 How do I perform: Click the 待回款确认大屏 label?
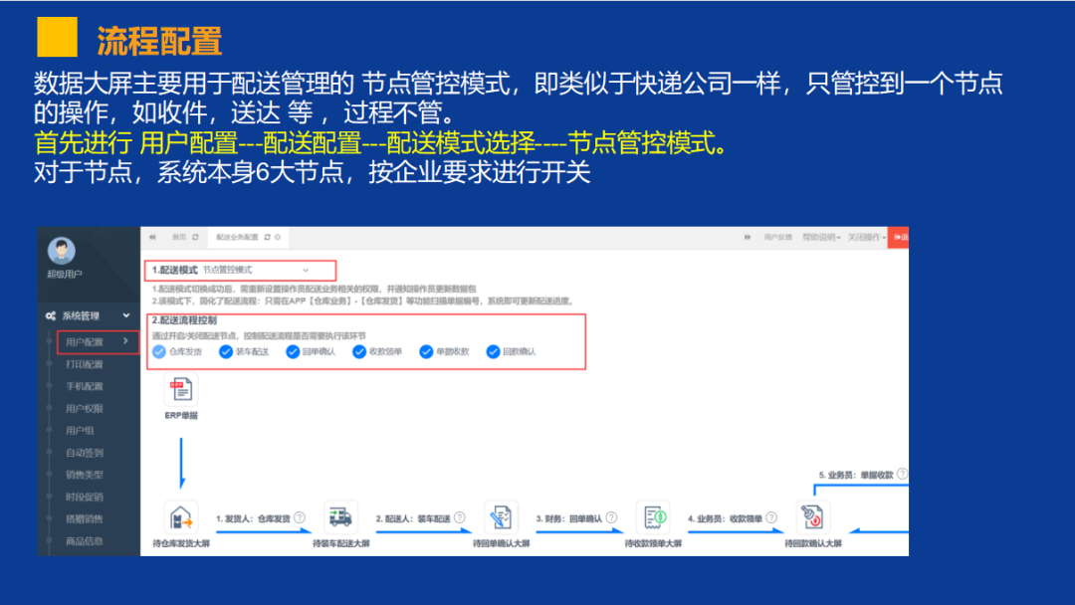coord(813,544)
